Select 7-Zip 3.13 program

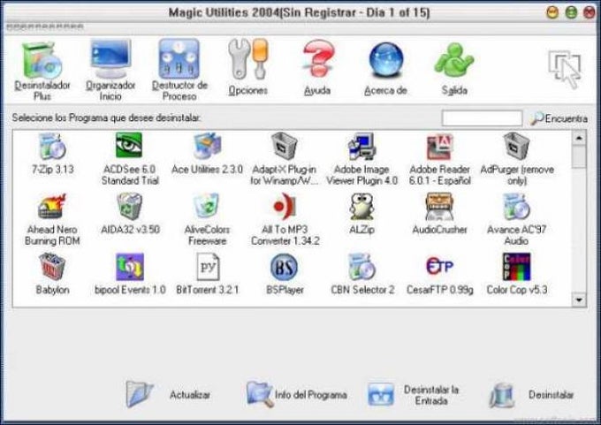[x=52, y=153]
